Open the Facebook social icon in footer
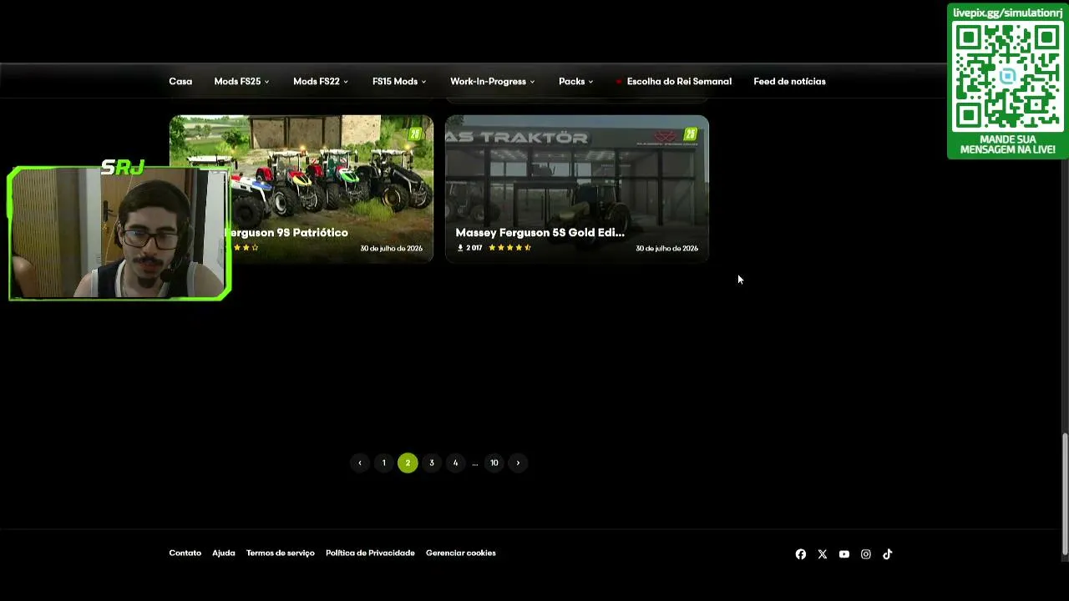Screen dimensions: 1069x601 [x=801, y=554]
